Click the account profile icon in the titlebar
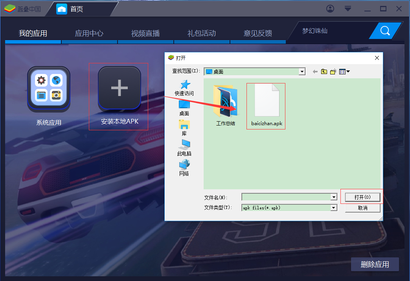The height and width of the screenshot is (281, 410). (330, 8)
